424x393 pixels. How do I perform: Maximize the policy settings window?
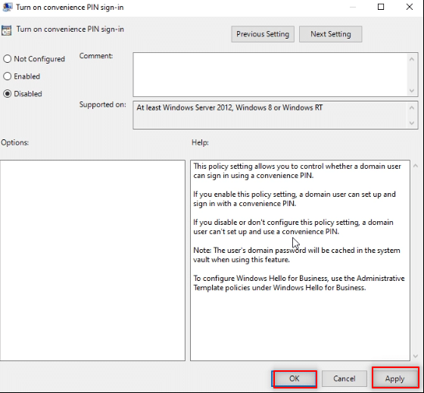381,7
